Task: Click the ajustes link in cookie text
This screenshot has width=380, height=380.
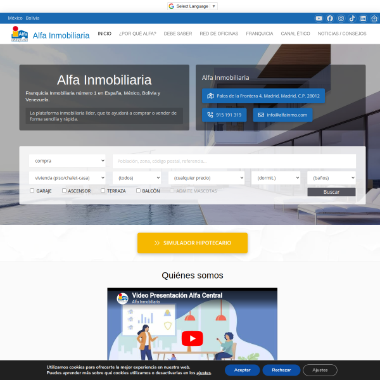Action: click(203, 373)
